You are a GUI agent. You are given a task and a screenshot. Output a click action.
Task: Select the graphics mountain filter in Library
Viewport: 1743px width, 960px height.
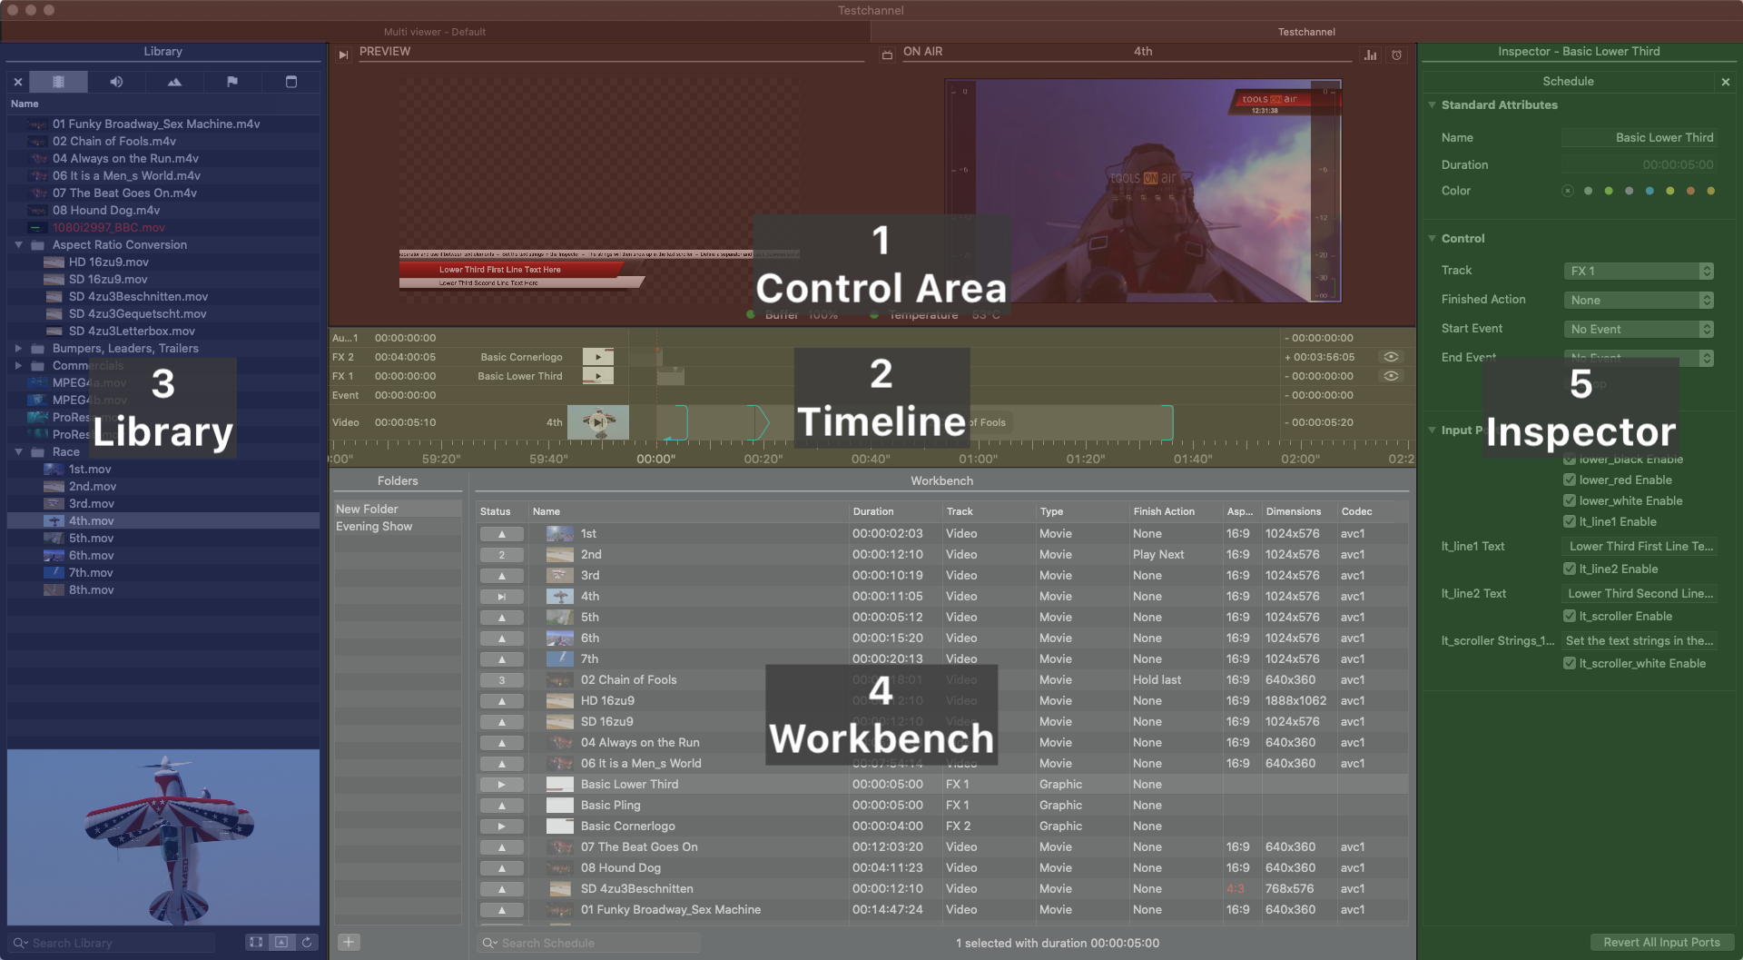tap(174, 82)
